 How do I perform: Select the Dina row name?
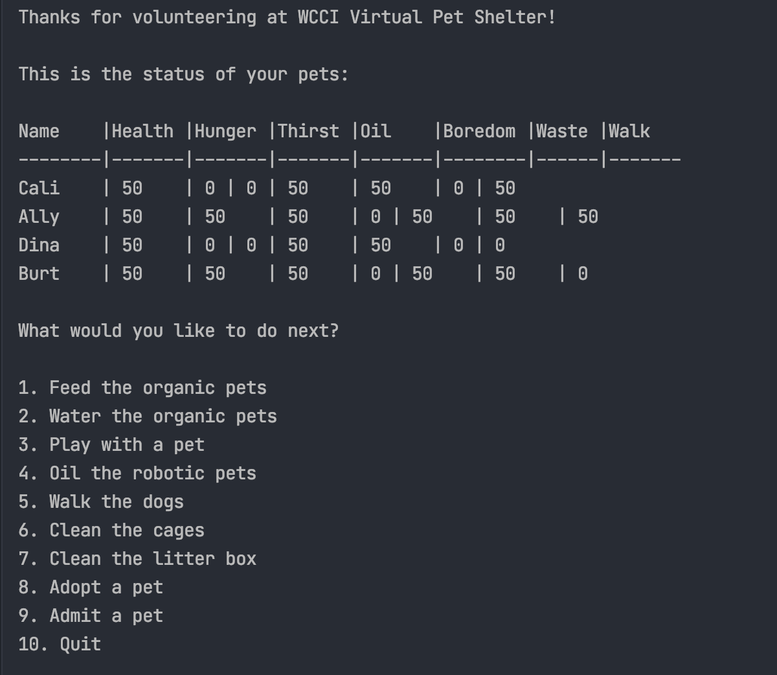[x=39, y=246]
